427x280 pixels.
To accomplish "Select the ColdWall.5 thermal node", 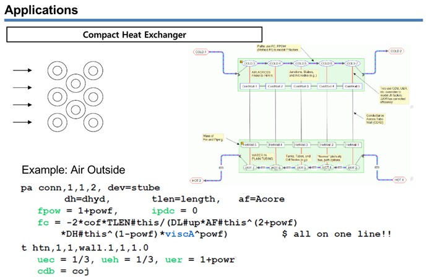I will 352,87.
